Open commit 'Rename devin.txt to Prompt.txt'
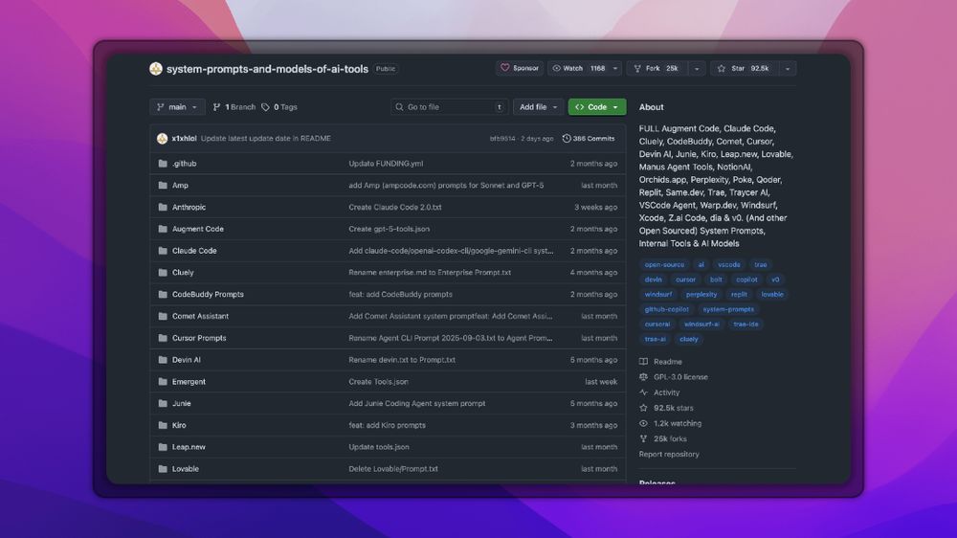This screenshot has height=538, width=957. point(402,360)
